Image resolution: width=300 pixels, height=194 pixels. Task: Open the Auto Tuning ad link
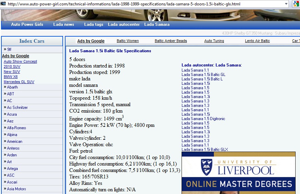tap(214, 41)
